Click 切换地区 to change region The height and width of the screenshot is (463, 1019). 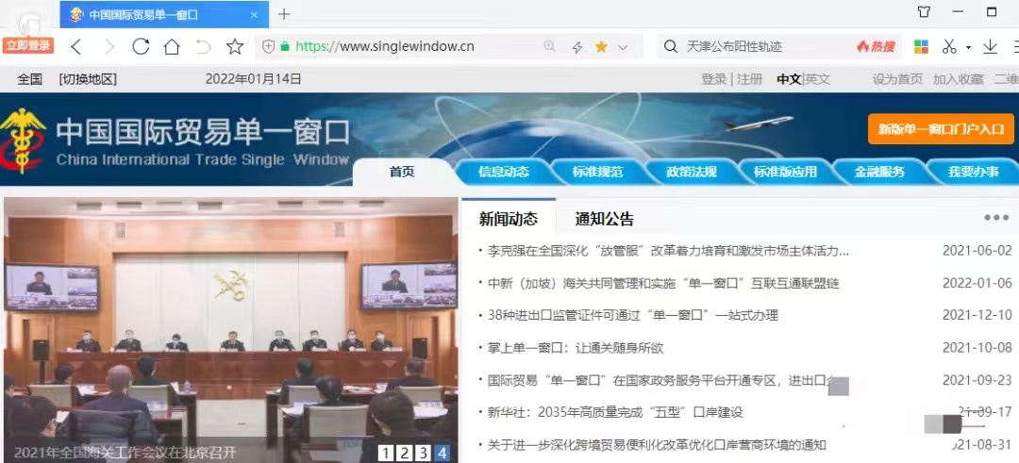pyautogui.click(x=88, y=79)
